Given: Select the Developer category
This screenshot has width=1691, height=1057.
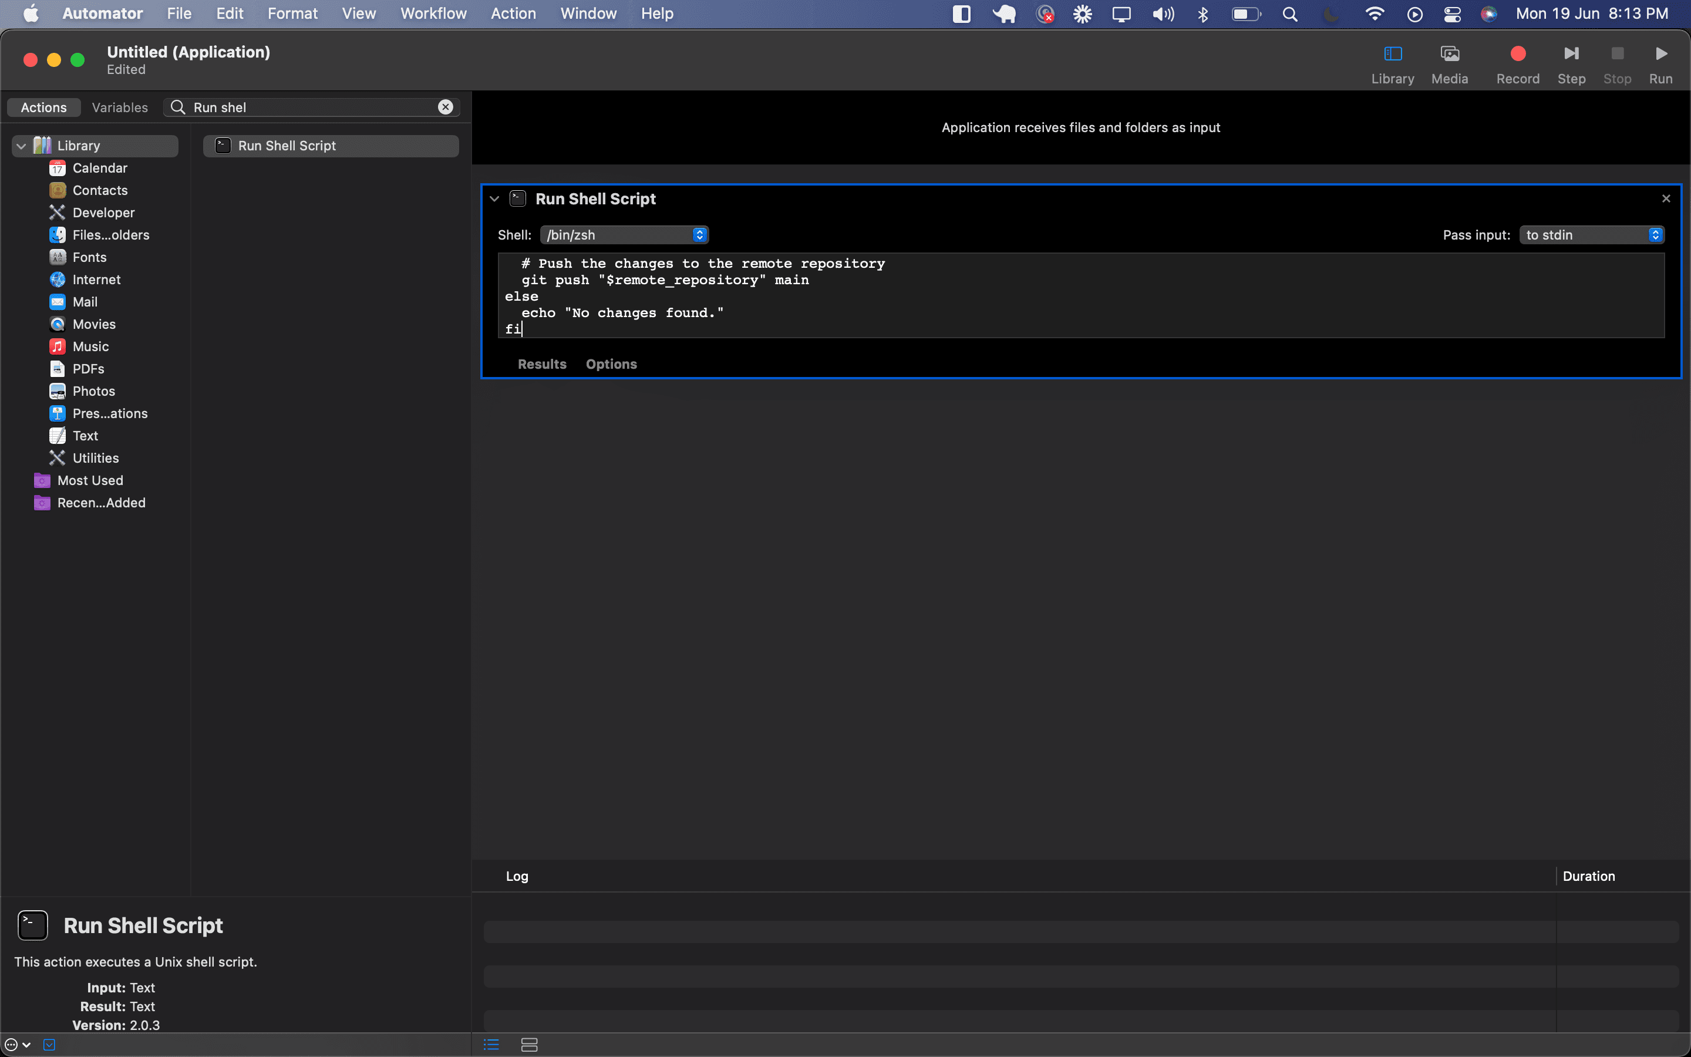Looking at the screenshot, I should pyautogui.click(x=92, y=213).
